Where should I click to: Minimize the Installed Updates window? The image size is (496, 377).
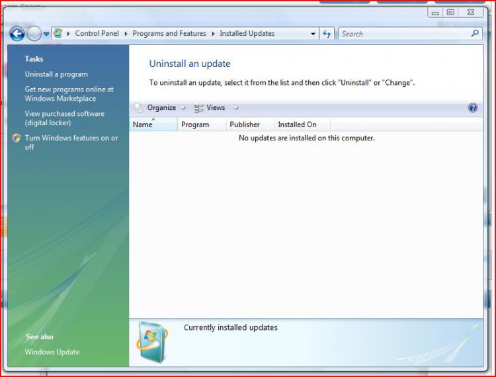point(435,13)
